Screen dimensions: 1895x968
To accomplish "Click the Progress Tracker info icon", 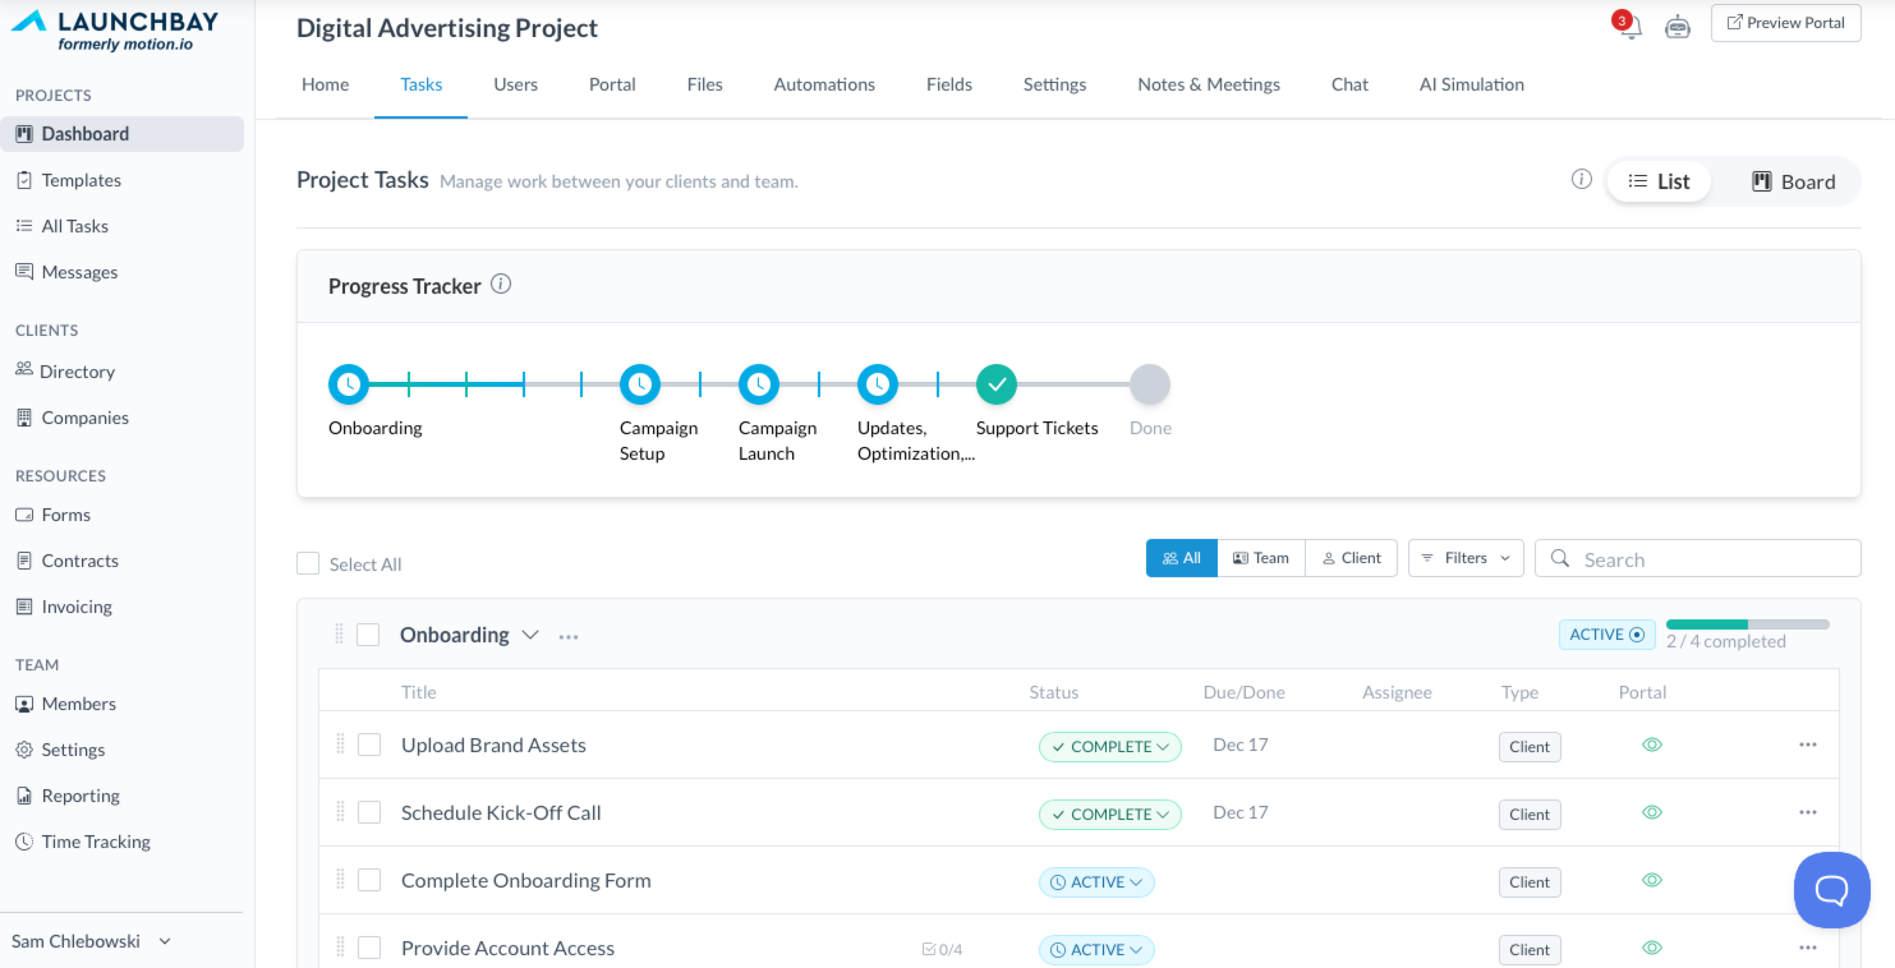I will 501,284.
